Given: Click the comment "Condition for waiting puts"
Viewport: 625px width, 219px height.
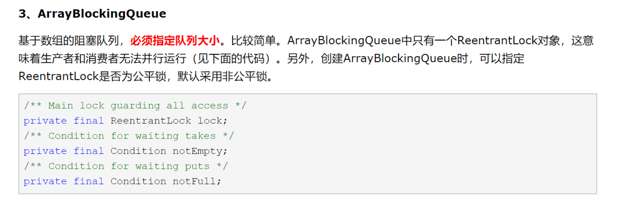Looking at the screenshot, I should (129, 167).
